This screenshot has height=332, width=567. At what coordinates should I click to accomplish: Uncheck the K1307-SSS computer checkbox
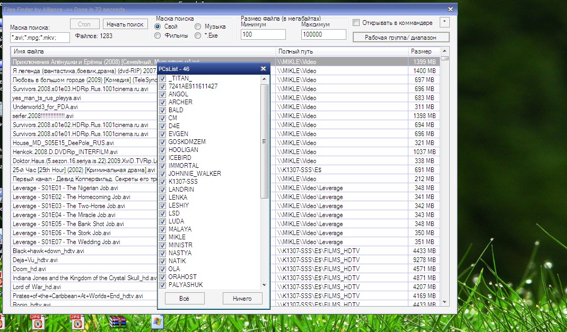point(163,182)
